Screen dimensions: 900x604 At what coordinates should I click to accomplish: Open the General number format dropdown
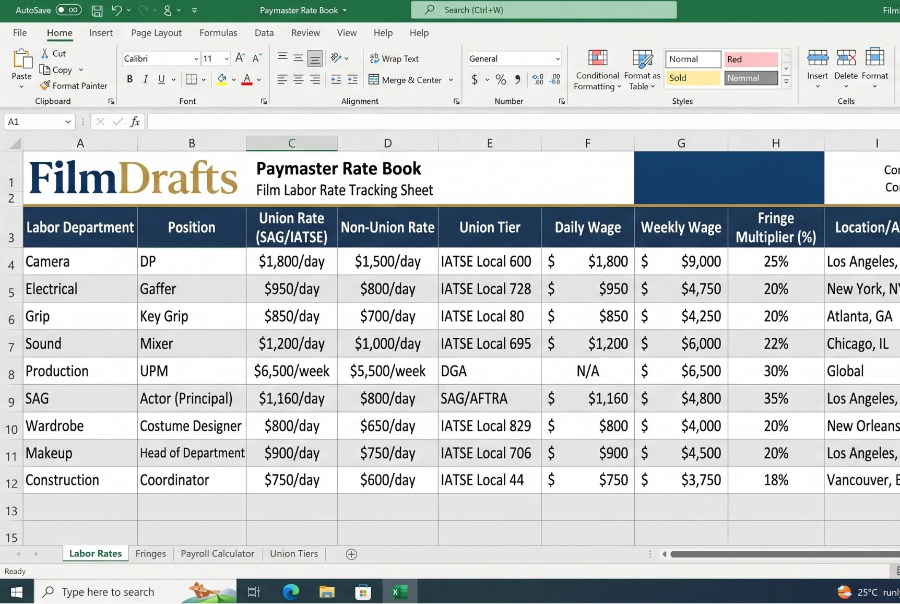coord(558,58)
